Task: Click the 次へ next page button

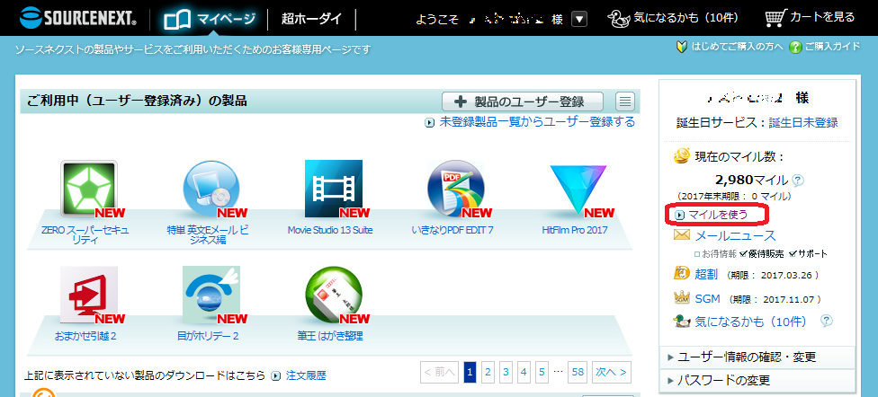Action: pos(612,372)
